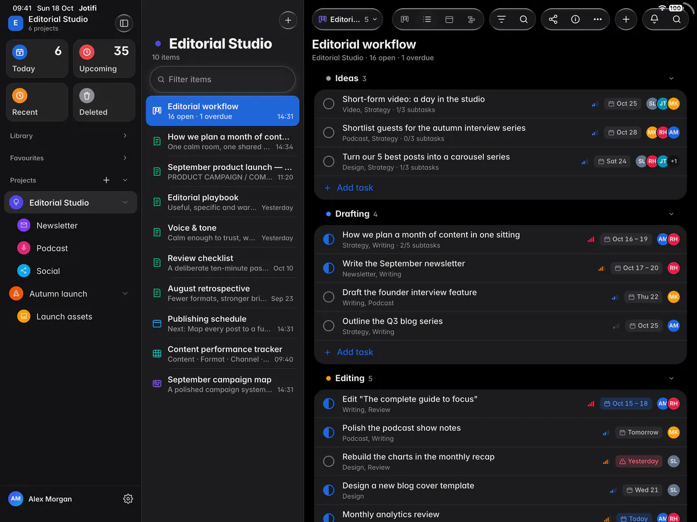Open the notifications bell
697x522 pixels.
click(x=654, y=19)
